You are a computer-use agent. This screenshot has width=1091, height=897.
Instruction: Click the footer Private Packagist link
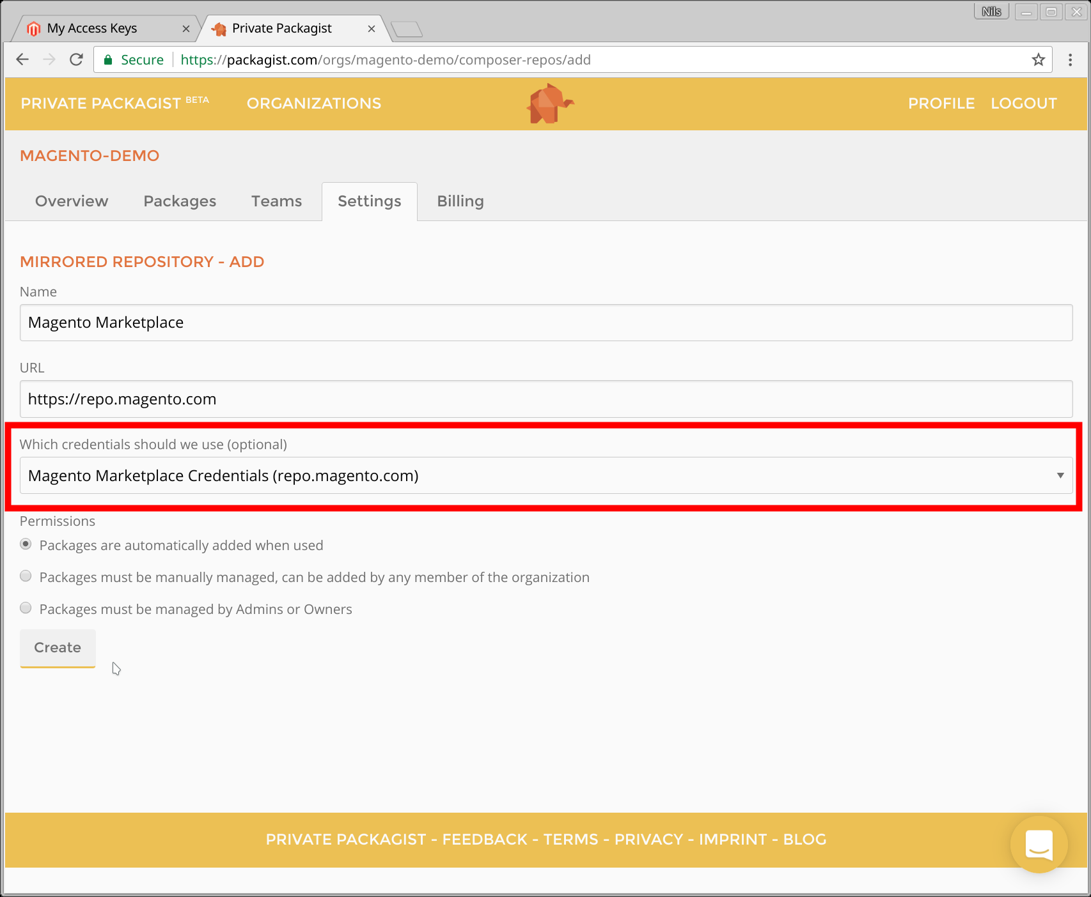[x=346, y=839]
